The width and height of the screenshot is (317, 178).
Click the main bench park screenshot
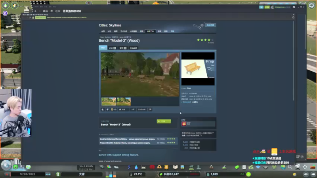[140, 74]
